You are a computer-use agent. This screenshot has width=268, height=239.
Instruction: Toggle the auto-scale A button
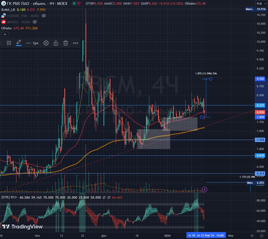[262, 236]
